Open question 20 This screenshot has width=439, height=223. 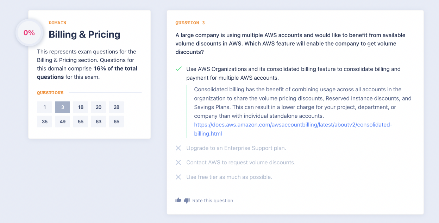99,107
